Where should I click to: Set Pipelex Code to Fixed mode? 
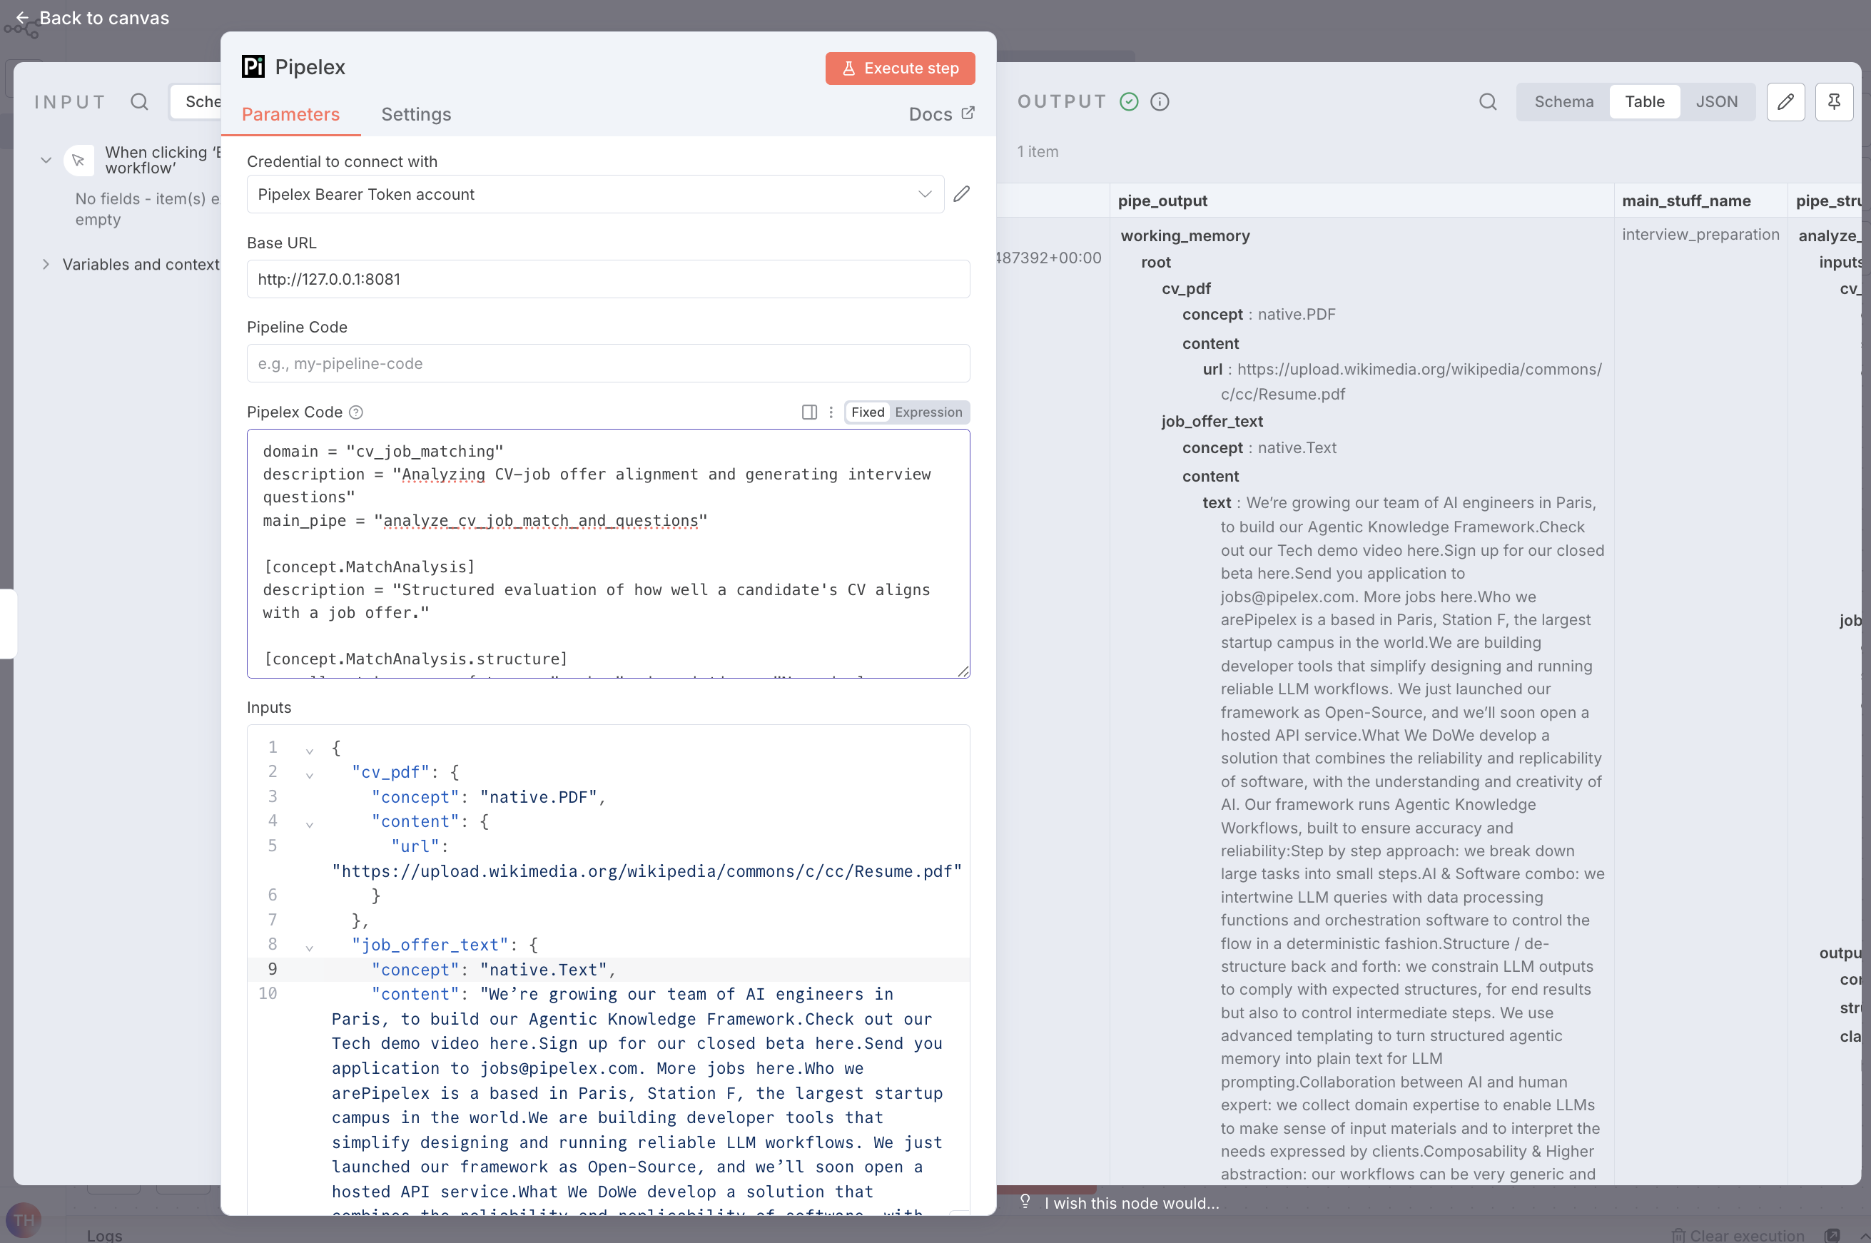tap(867, 412)
